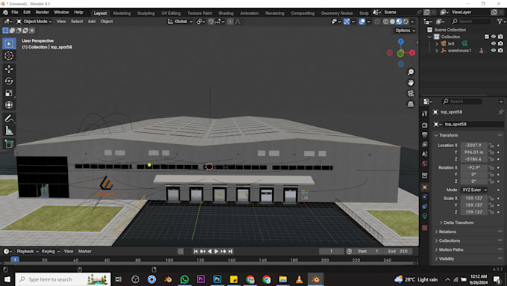The height and width of the screenshot is (286, 507).
Task: Open the Render properties tab
Action: tap(425, 125)
